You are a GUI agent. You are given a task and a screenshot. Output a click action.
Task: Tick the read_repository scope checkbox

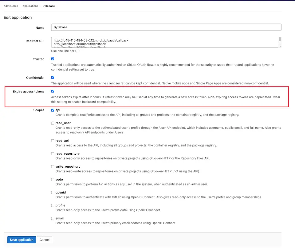pos(53,154)
